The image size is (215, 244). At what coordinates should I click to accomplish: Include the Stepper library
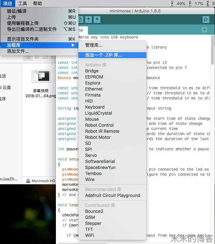click(x=112, y=223)
